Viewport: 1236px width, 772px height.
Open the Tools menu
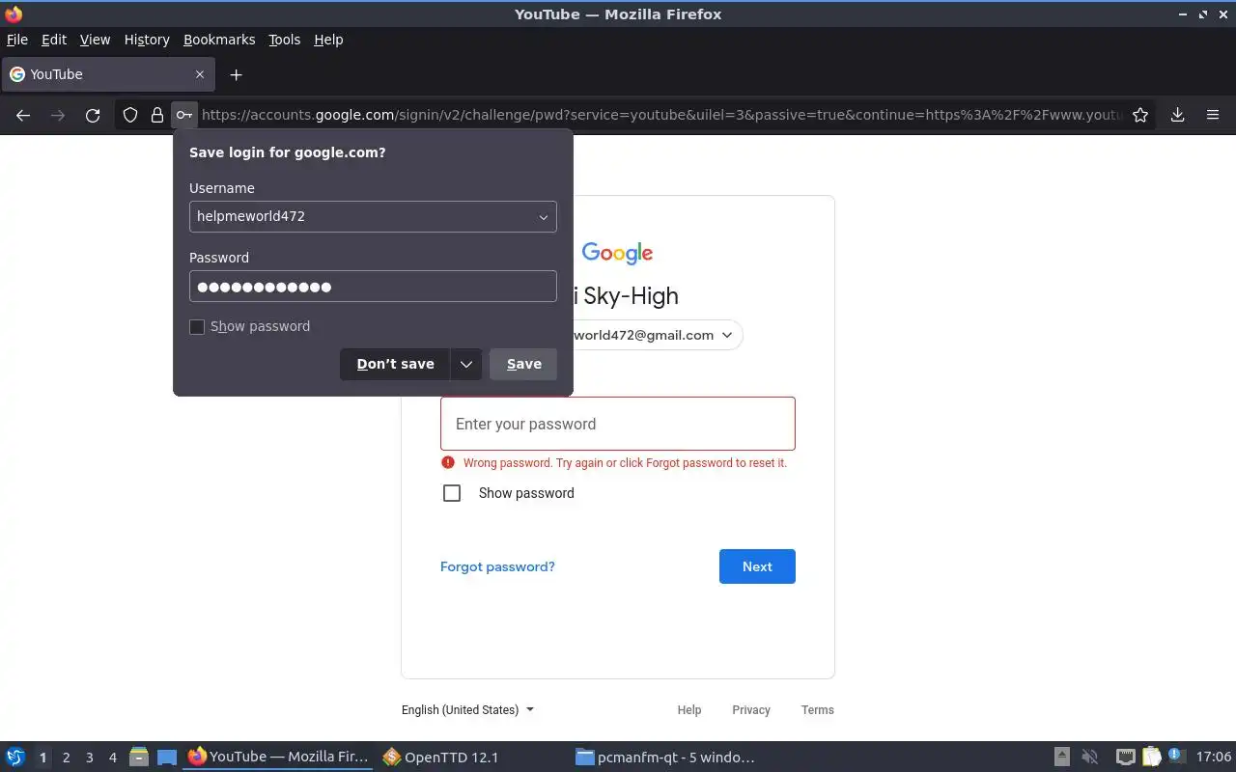(284, 40)
